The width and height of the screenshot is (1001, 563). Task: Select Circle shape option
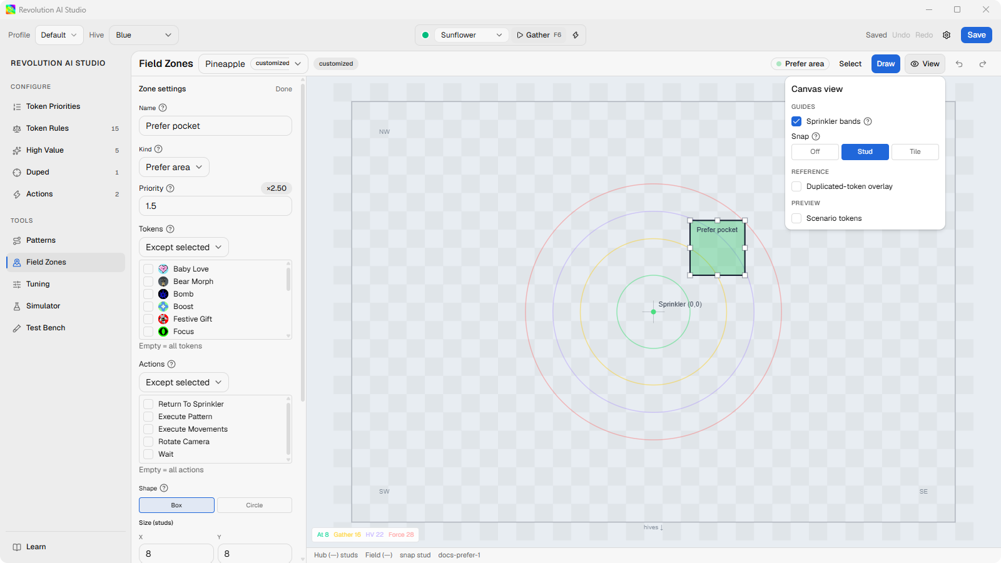point(255,505)
